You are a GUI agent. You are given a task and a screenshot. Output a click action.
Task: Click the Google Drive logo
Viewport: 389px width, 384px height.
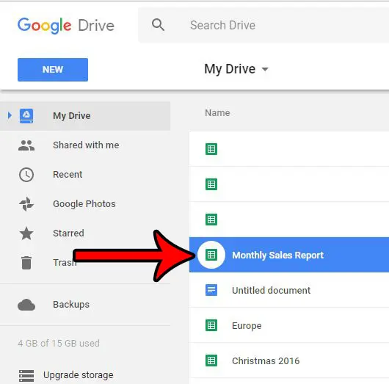pos(66,26)
